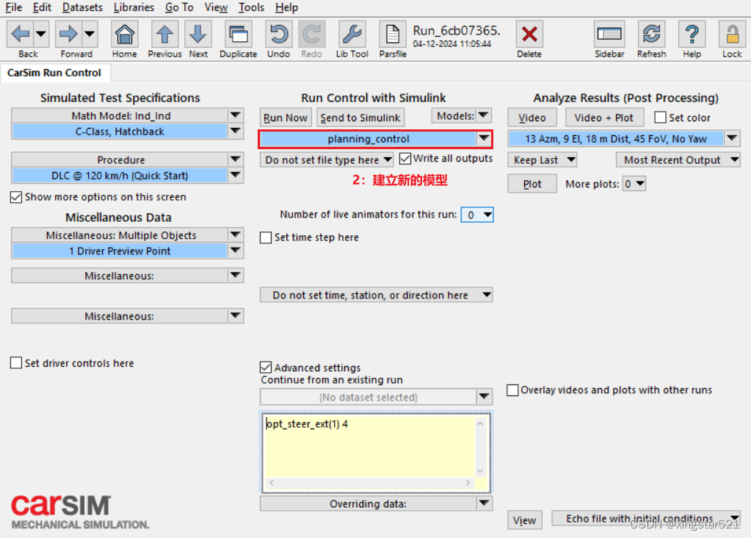Open Help question mark icon
This screenshot has height=538, width=751.
pyautogui.click(x=692, y=35)
